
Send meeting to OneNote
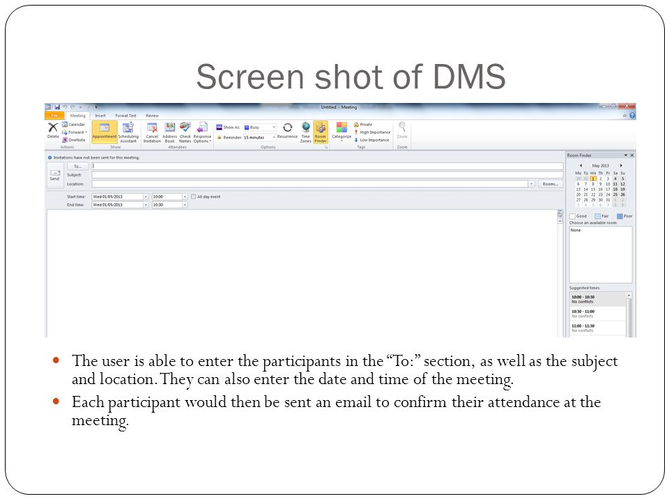pos(73,140)
